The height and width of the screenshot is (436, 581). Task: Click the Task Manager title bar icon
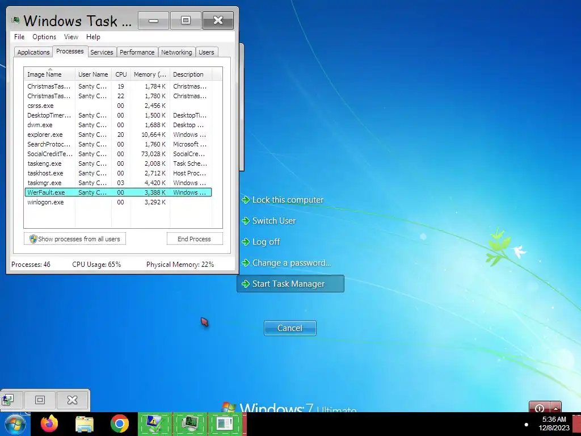15,20
